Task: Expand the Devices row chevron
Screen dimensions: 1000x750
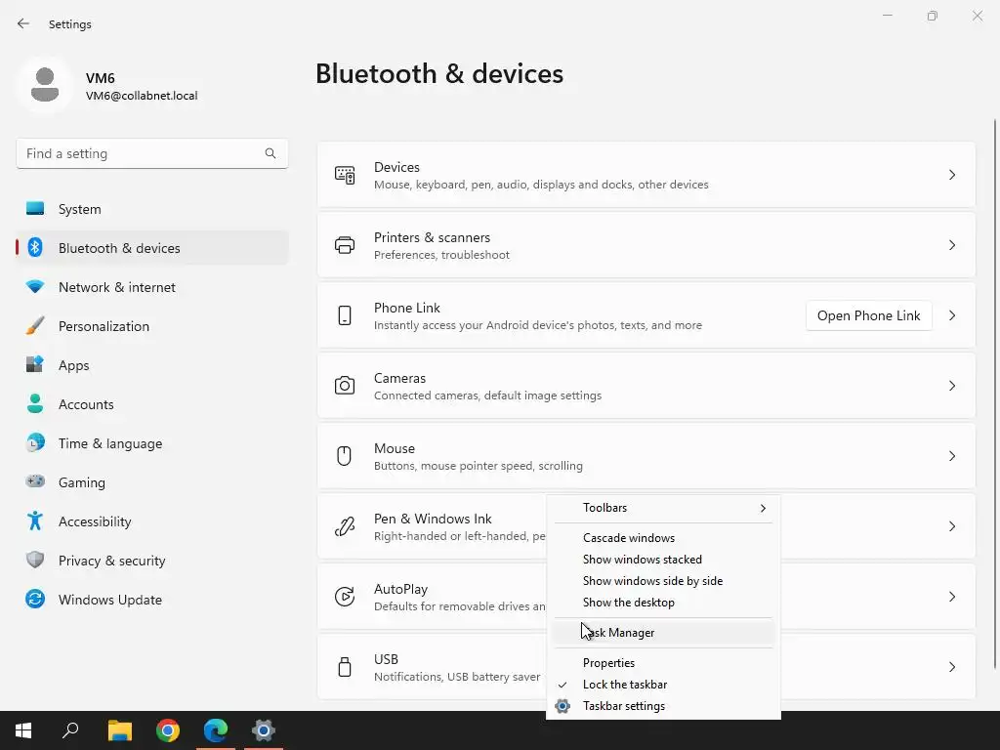Action: 951,175
